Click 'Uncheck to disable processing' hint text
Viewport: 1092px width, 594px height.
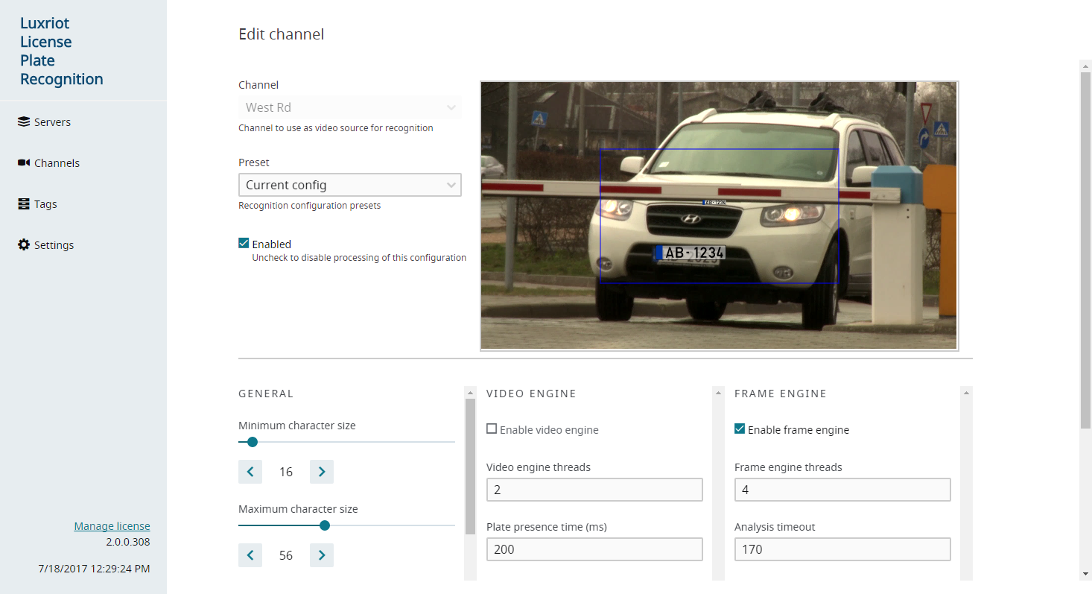[x=359, y=258]
